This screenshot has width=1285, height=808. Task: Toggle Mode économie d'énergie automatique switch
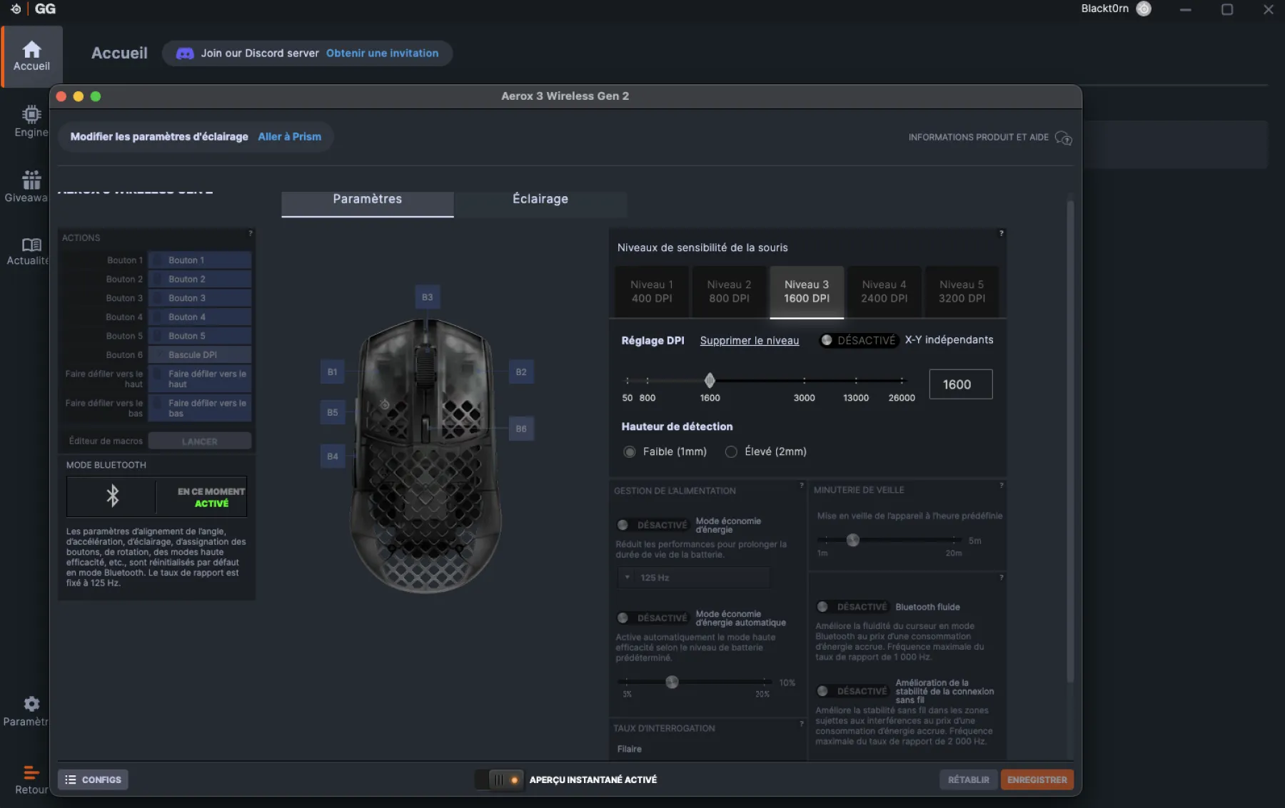pyautogui.click(x=652, y=618)
